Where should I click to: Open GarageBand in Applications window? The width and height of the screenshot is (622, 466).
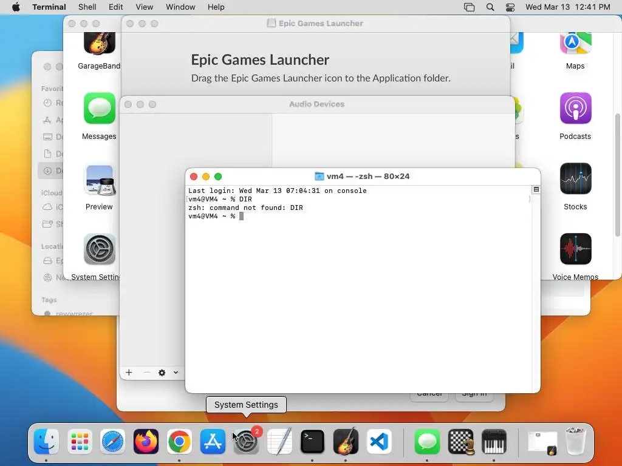99,44
